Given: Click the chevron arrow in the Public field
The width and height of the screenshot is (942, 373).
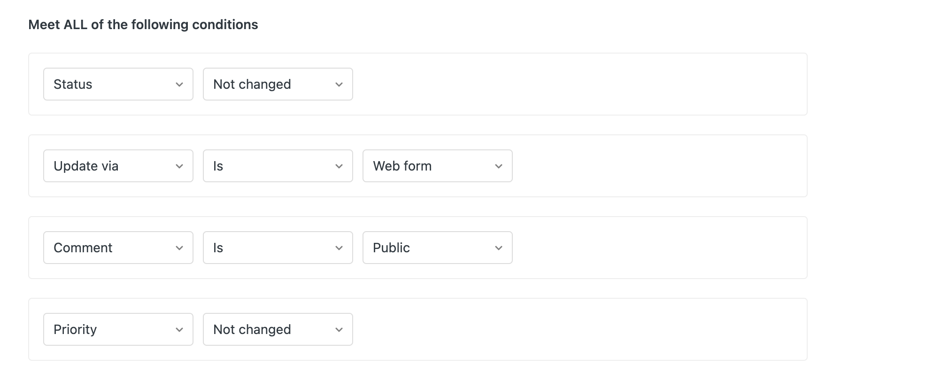Looking at the screenshot, I should (x=499, y=248).
